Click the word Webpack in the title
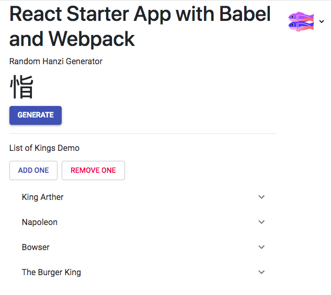331x295 pixels. point(93,39)
